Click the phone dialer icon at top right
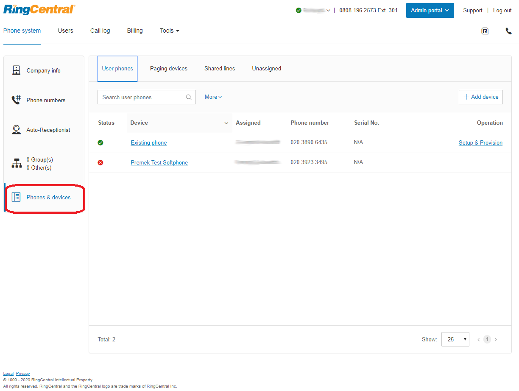The height and width of the screenshot is (391, 519). click(508, 31)
